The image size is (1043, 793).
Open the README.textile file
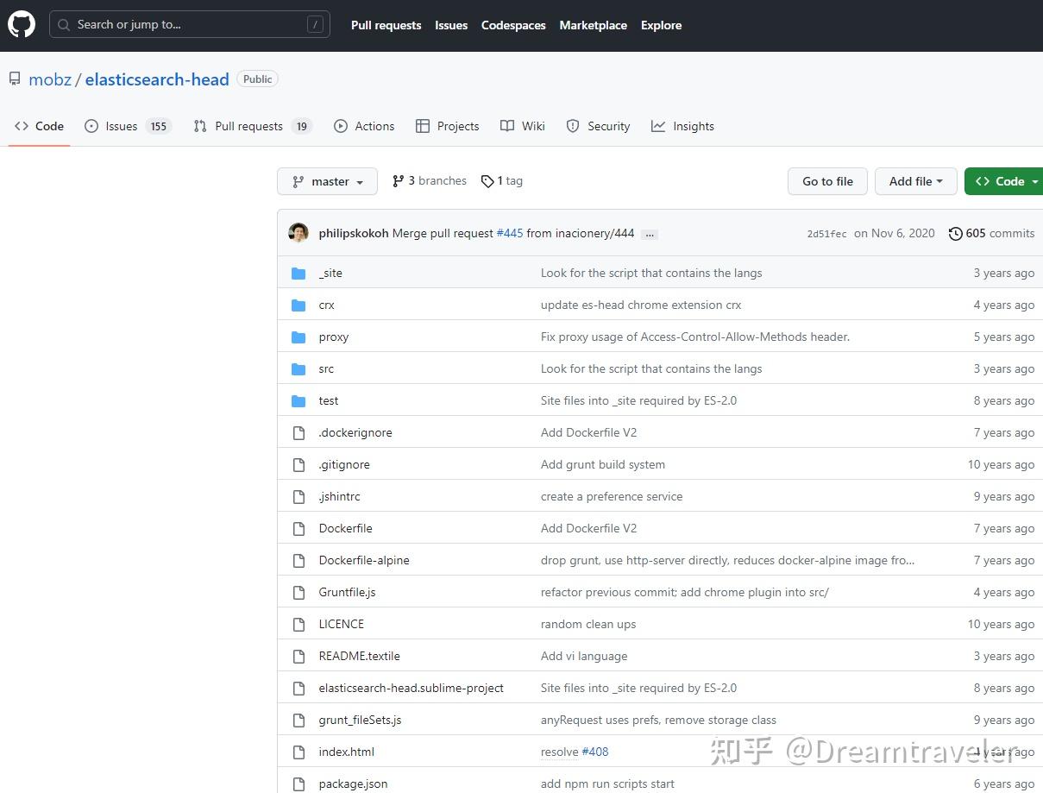point(359,656)
